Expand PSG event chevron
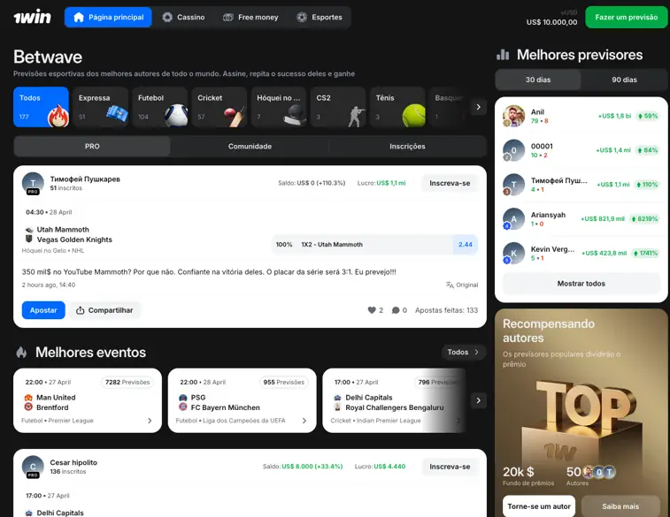This screenshot has height=517, width=670. [304, 421]
